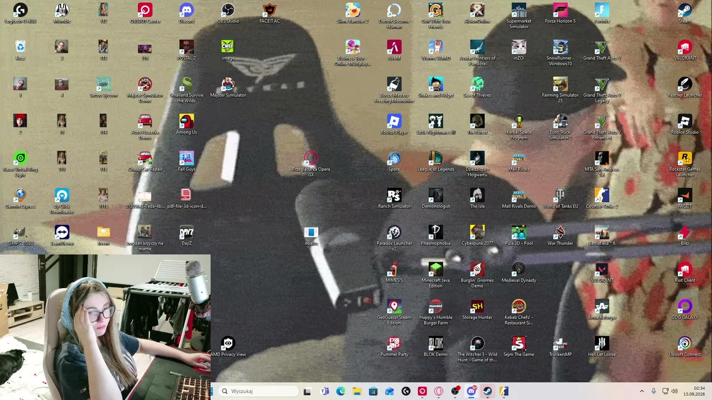Viewport: 712px width, 400px height.
Task: Select the Hell Let Loose icon
Action: tap(601, 347)
